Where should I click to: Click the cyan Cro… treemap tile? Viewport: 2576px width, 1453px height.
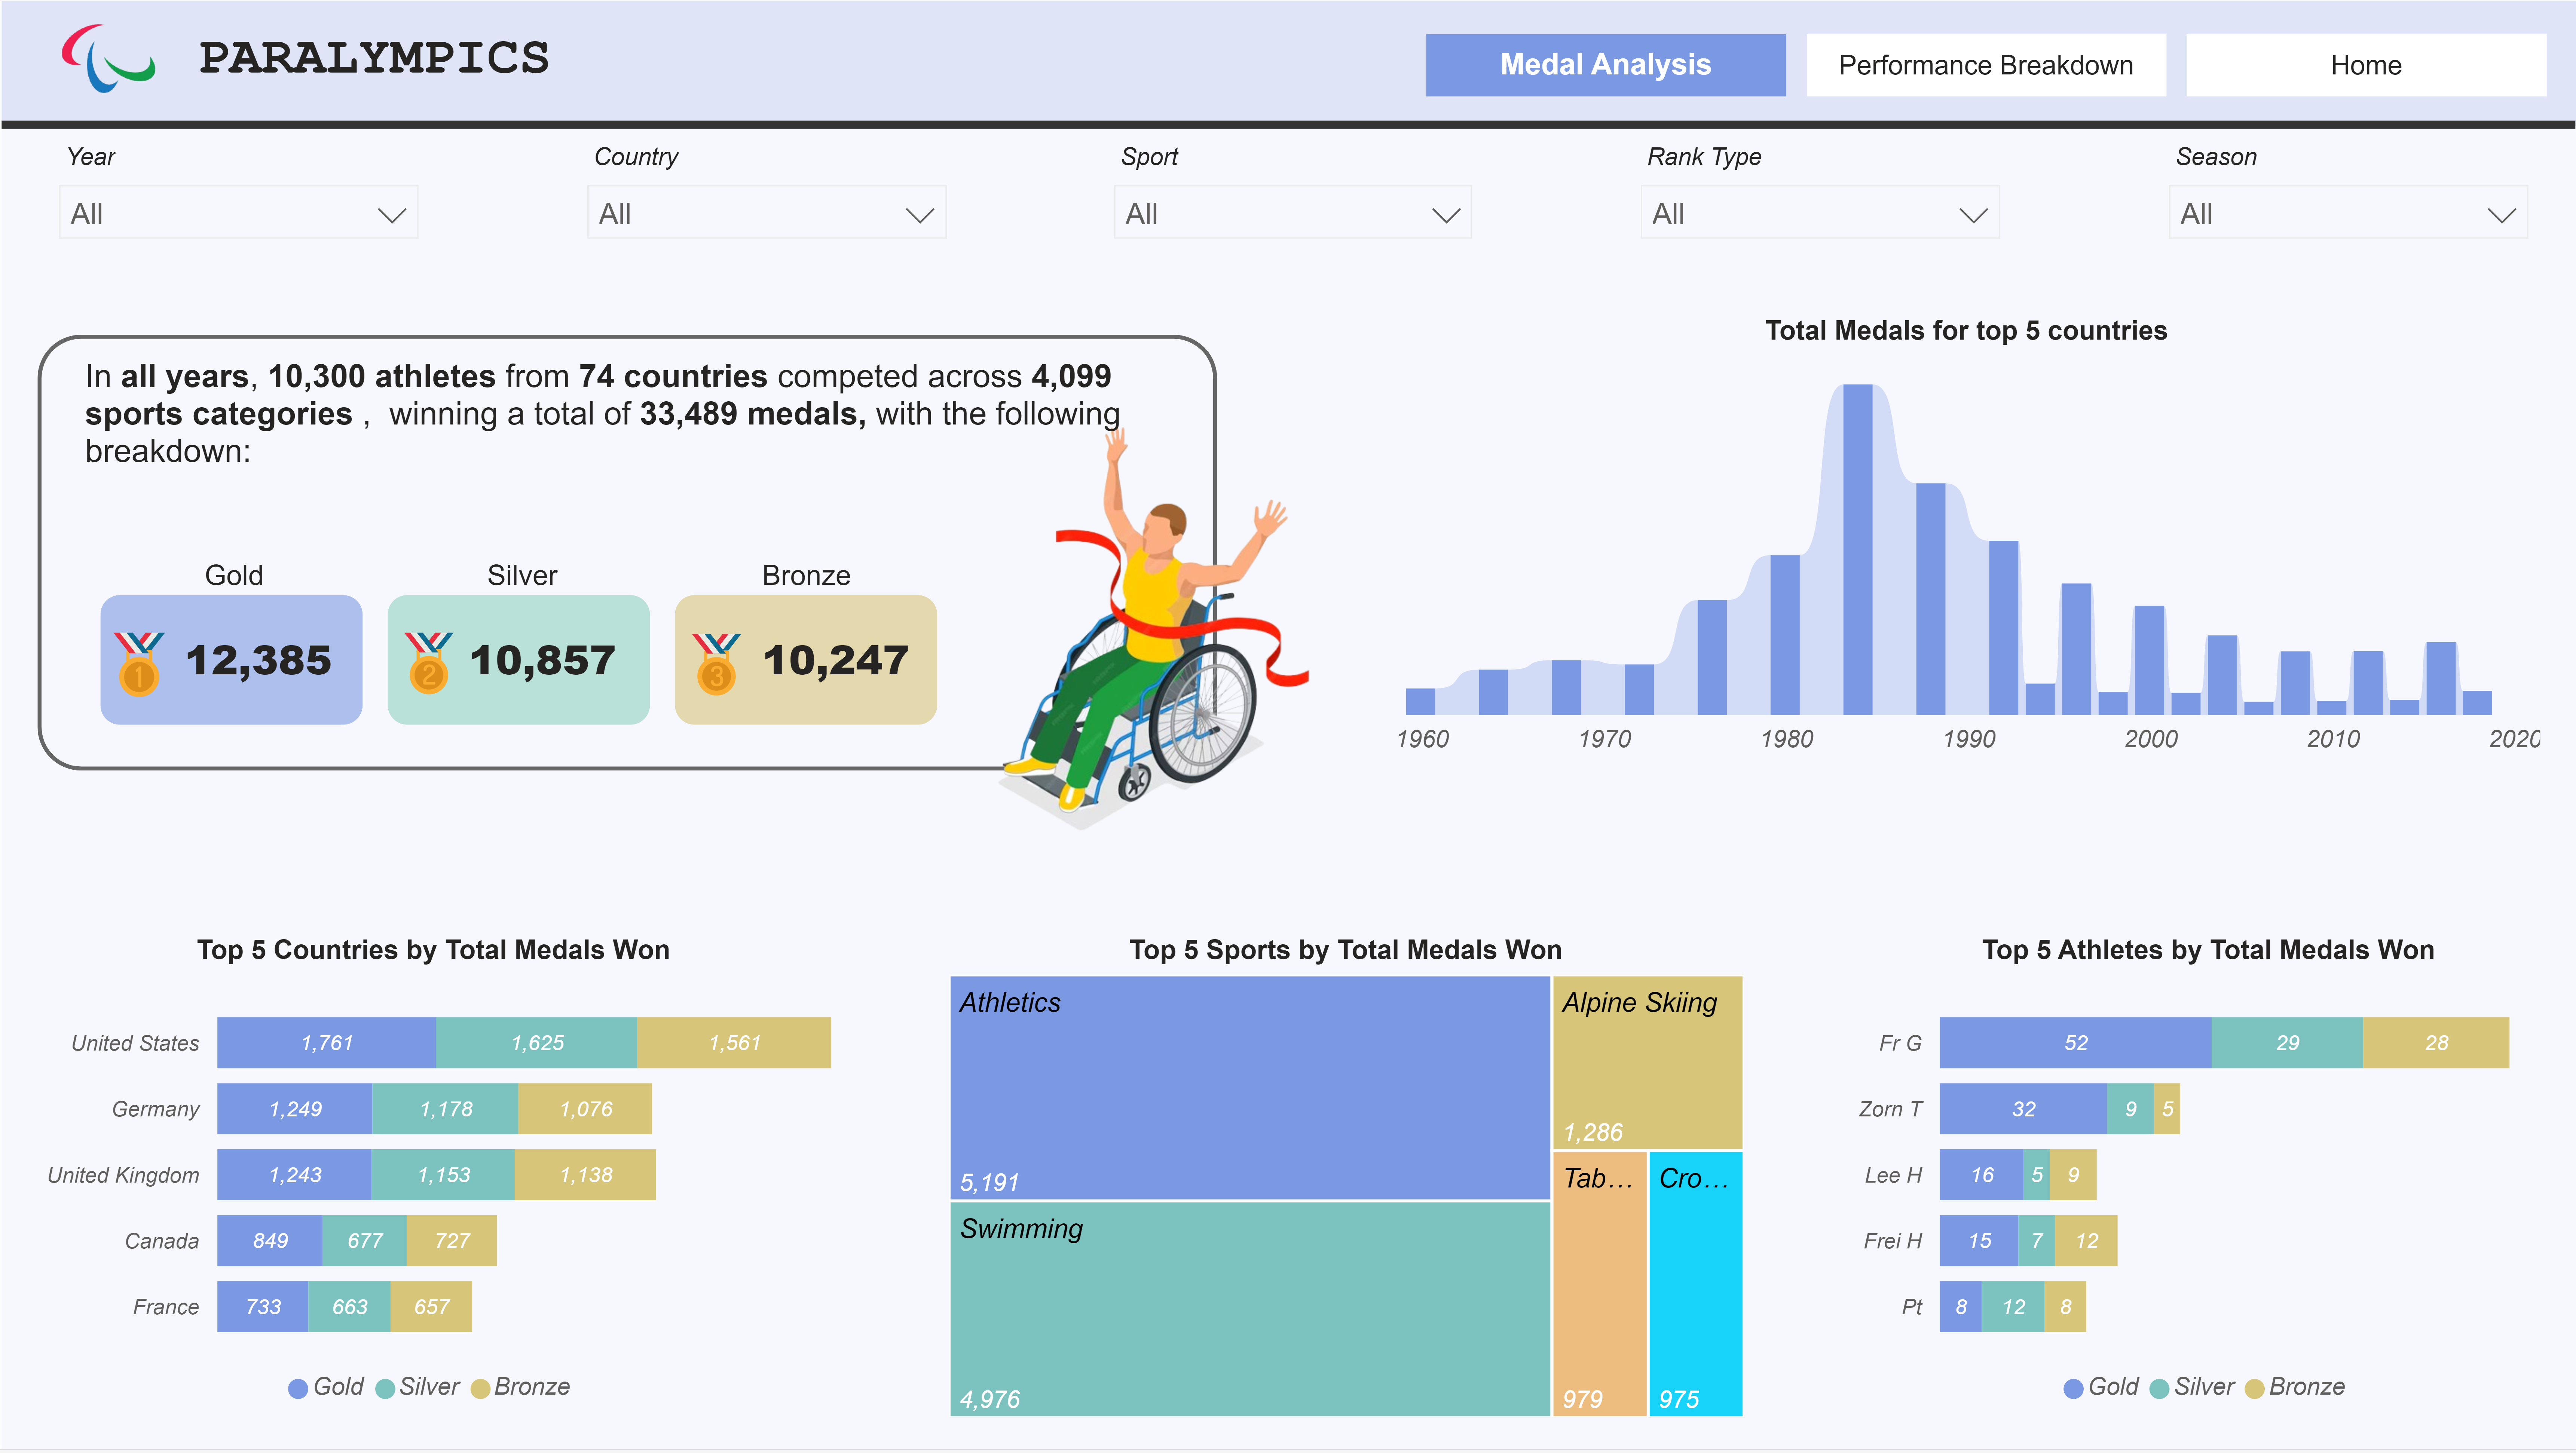click(x=1696, y=1284)
